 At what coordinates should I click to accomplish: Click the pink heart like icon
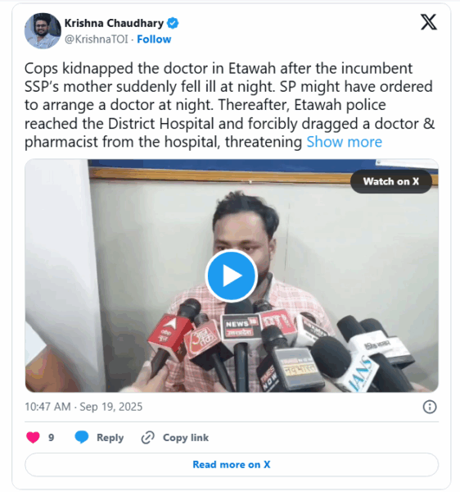click(x=33, y=437)
